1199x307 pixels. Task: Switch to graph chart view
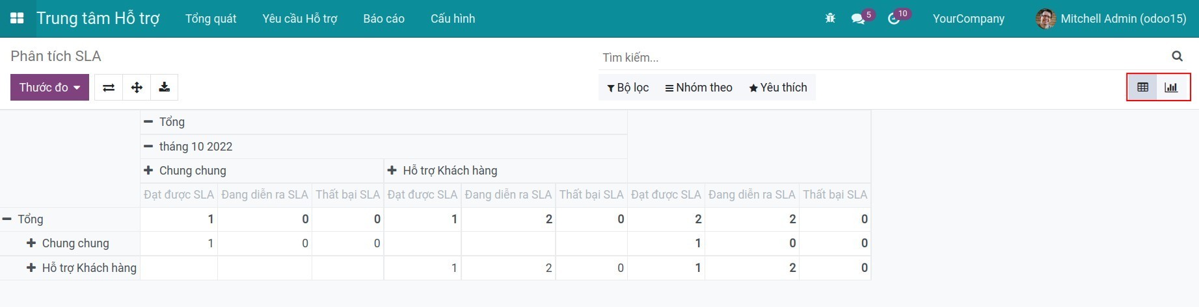(x=1171, y=88)
